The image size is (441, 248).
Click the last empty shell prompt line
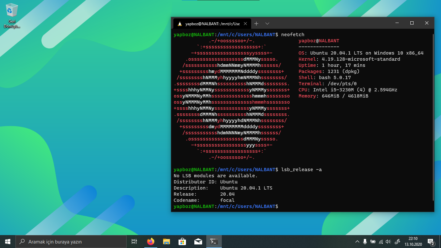tap(226, 206)
